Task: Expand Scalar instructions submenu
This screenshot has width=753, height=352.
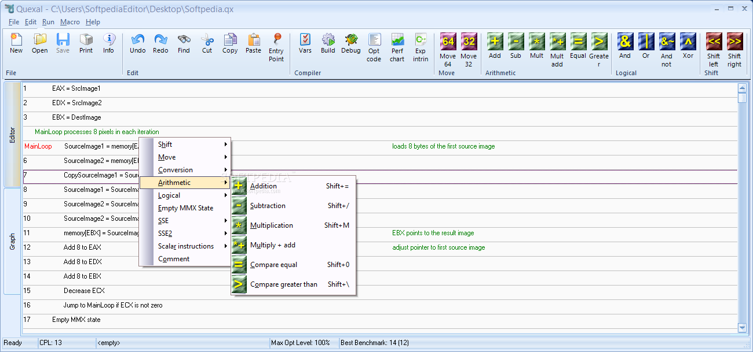Action: coord(185,246)
